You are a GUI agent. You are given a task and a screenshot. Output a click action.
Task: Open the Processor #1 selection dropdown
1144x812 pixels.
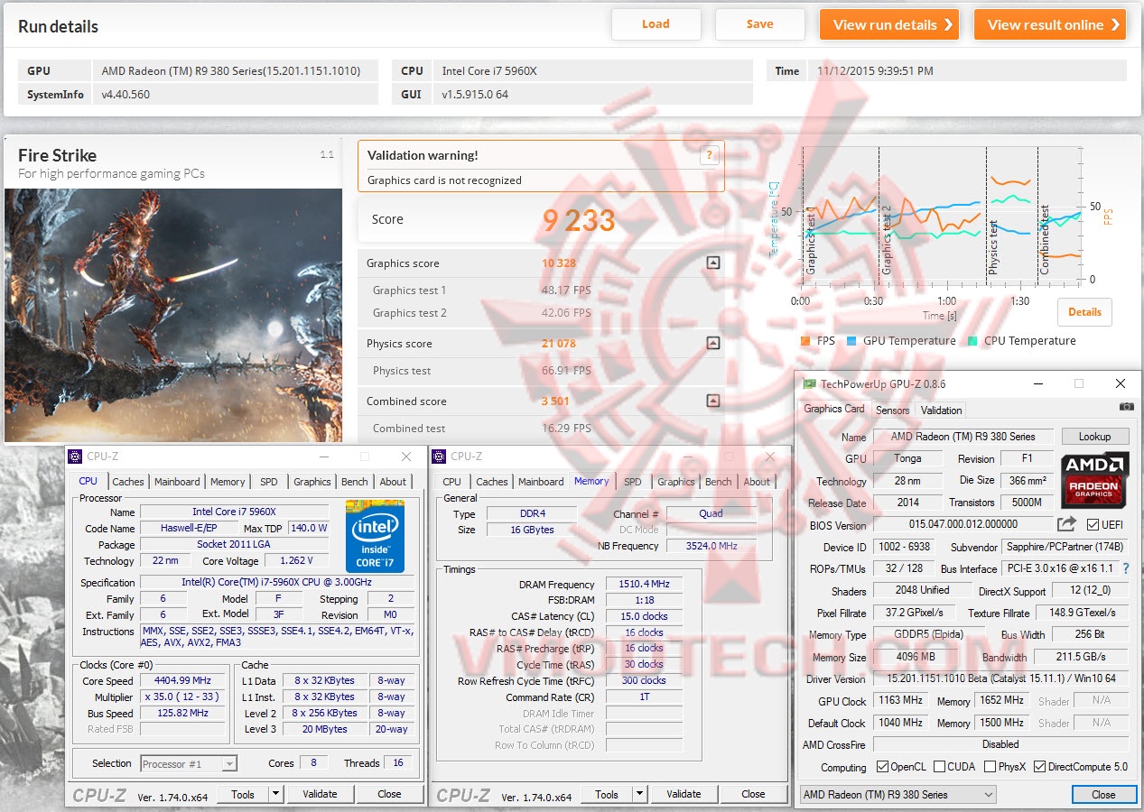(x=189, y=764)
